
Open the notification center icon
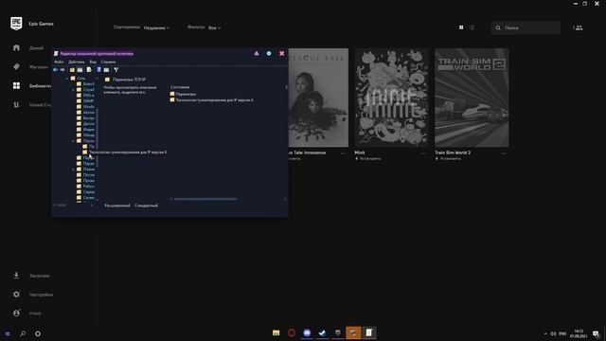pos(596,333)
